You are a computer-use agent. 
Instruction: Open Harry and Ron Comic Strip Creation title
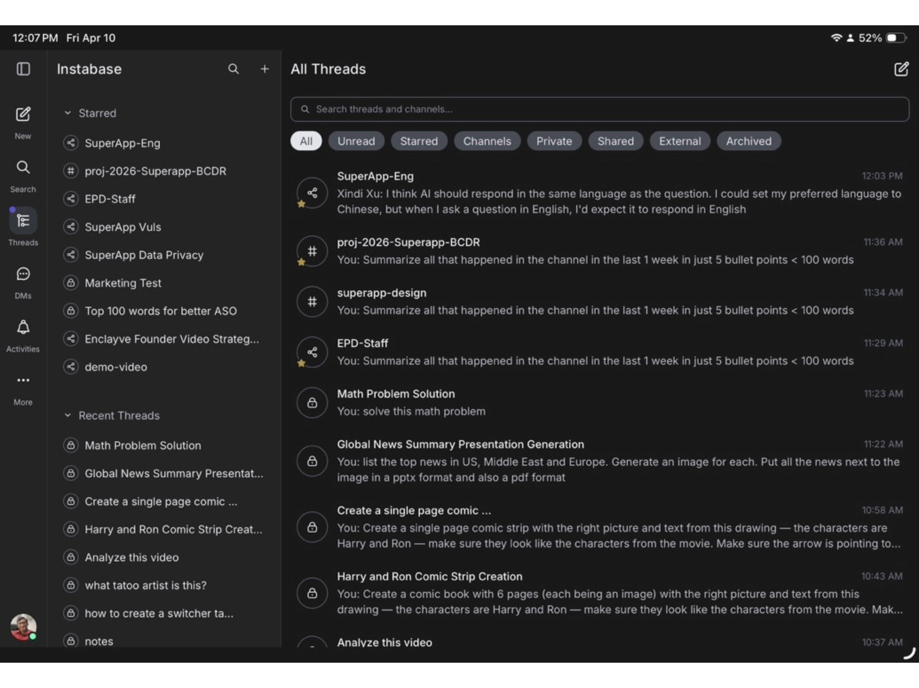click(430, 576)
